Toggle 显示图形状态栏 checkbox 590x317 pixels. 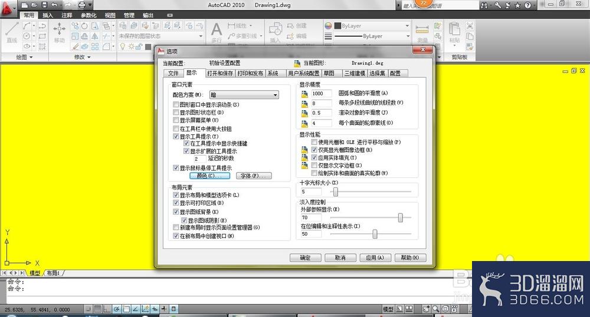coord(176,113)
